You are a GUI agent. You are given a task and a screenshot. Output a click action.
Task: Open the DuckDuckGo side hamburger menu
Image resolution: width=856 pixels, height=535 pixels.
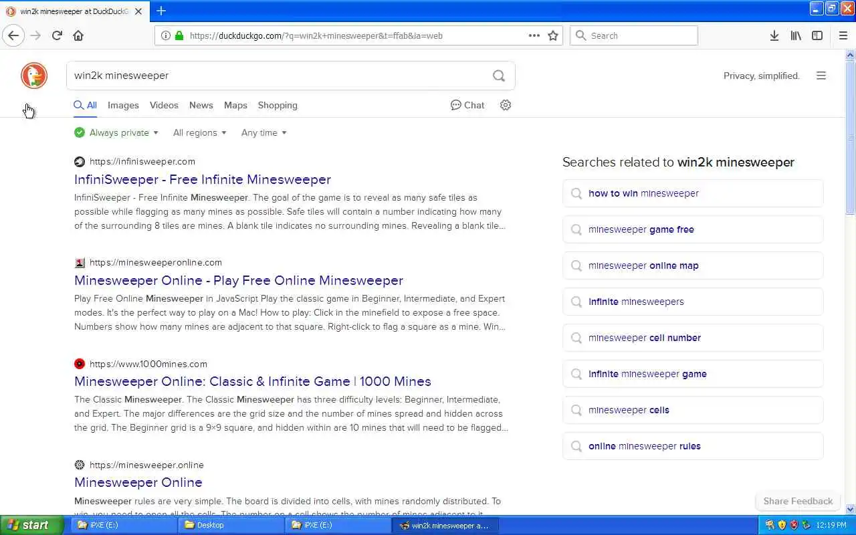tap(821, 76)
